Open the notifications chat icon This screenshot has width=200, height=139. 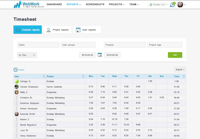tap(172, 5)
